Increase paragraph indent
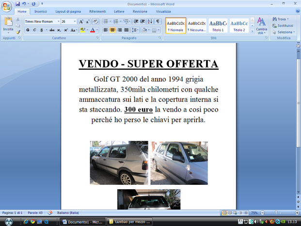Image resolution: width=301 pixels, height=226 pixels. 143,21
